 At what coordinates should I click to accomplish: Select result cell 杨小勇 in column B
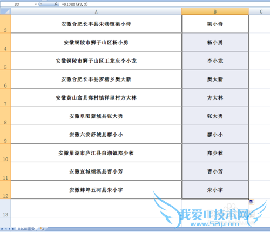215,42
